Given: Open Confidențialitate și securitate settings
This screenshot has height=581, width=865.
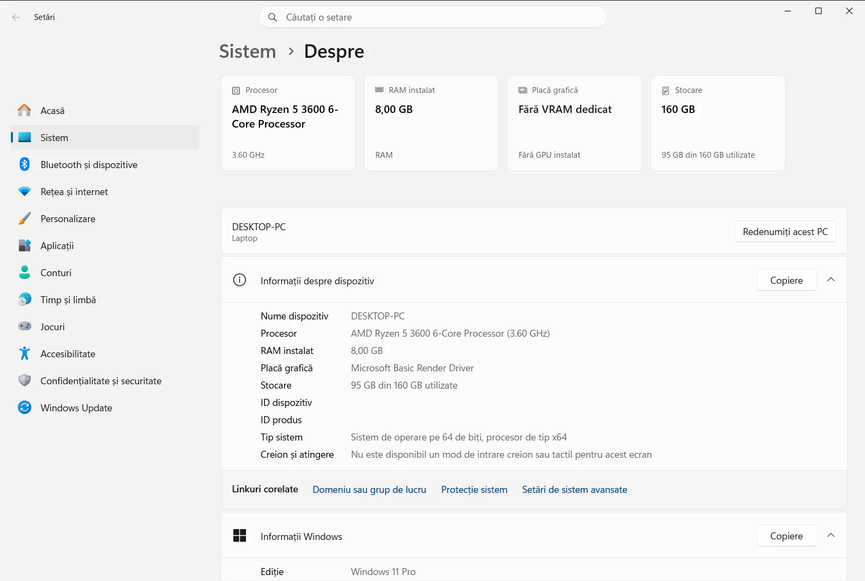Looking at the screenshot, I should tap(105, 380).
